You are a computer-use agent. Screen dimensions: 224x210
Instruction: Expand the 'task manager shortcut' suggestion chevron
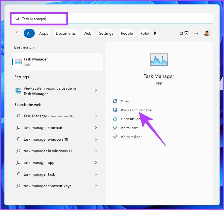coord(96,128)
